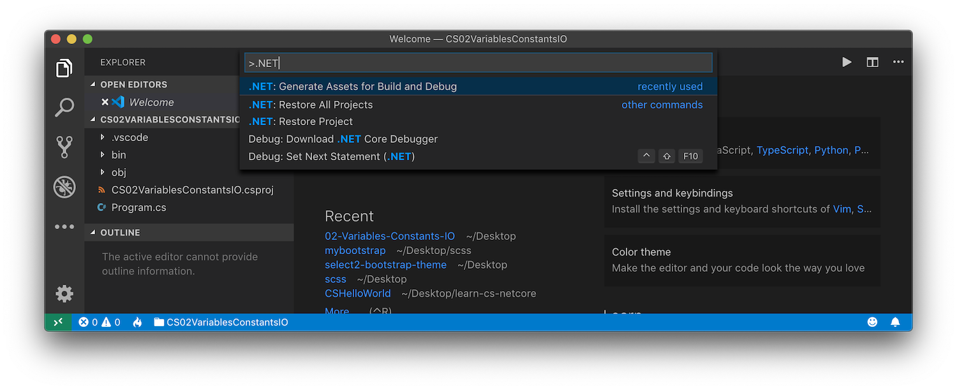The width and height of the screenshot is (957, 390).
Task: Open the Debug view in activity bar
Action: point(64,187)
